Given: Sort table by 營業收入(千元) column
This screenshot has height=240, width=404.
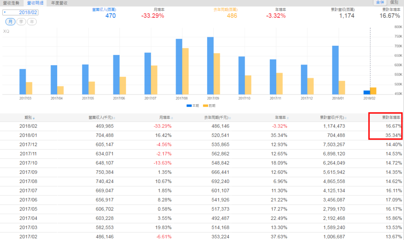Looking at the screenshot, I should [x=101, y=117].
